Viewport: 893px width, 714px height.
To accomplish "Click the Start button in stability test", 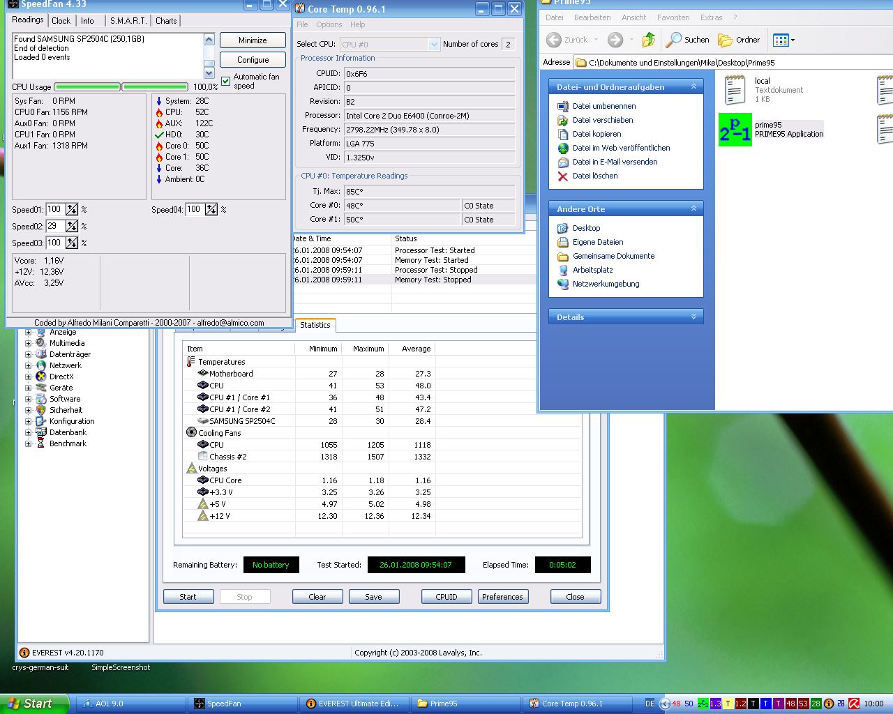I will click(x=188, y=597).
